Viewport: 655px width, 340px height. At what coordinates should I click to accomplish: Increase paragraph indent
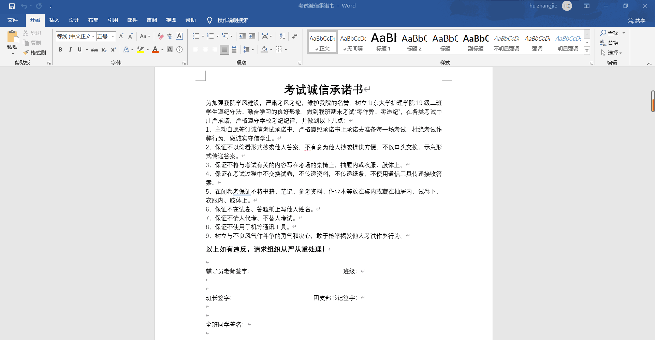point(252,36)
